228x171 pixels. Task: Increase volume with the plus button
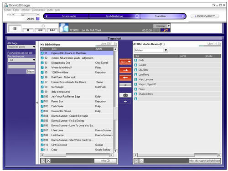(x=38, y=15)
